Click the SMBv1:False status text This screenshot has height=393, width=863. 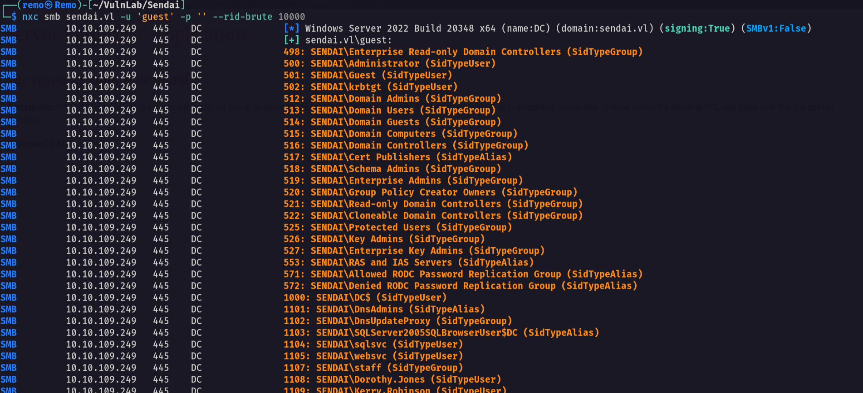776,28
